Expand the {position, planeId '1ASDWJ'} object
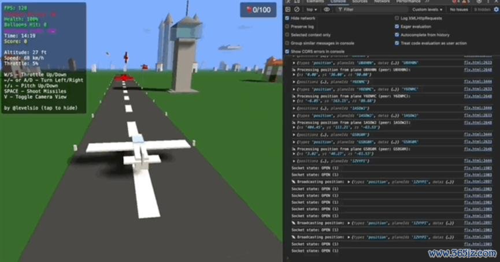 294,108
